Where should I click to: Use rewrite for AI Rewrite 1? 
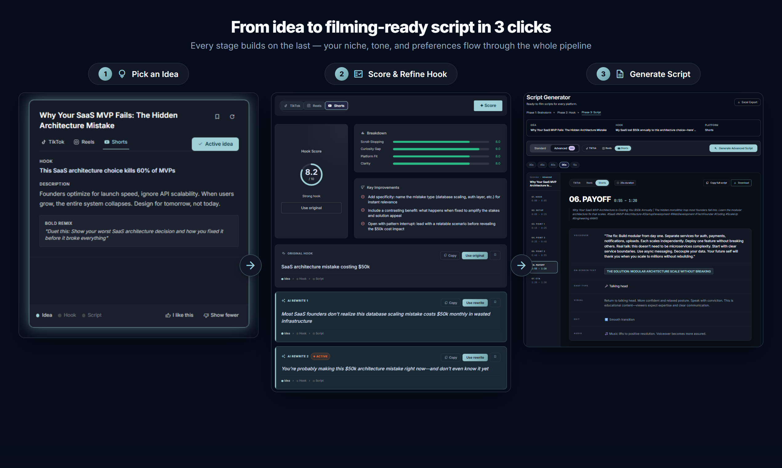click(475, 303)
